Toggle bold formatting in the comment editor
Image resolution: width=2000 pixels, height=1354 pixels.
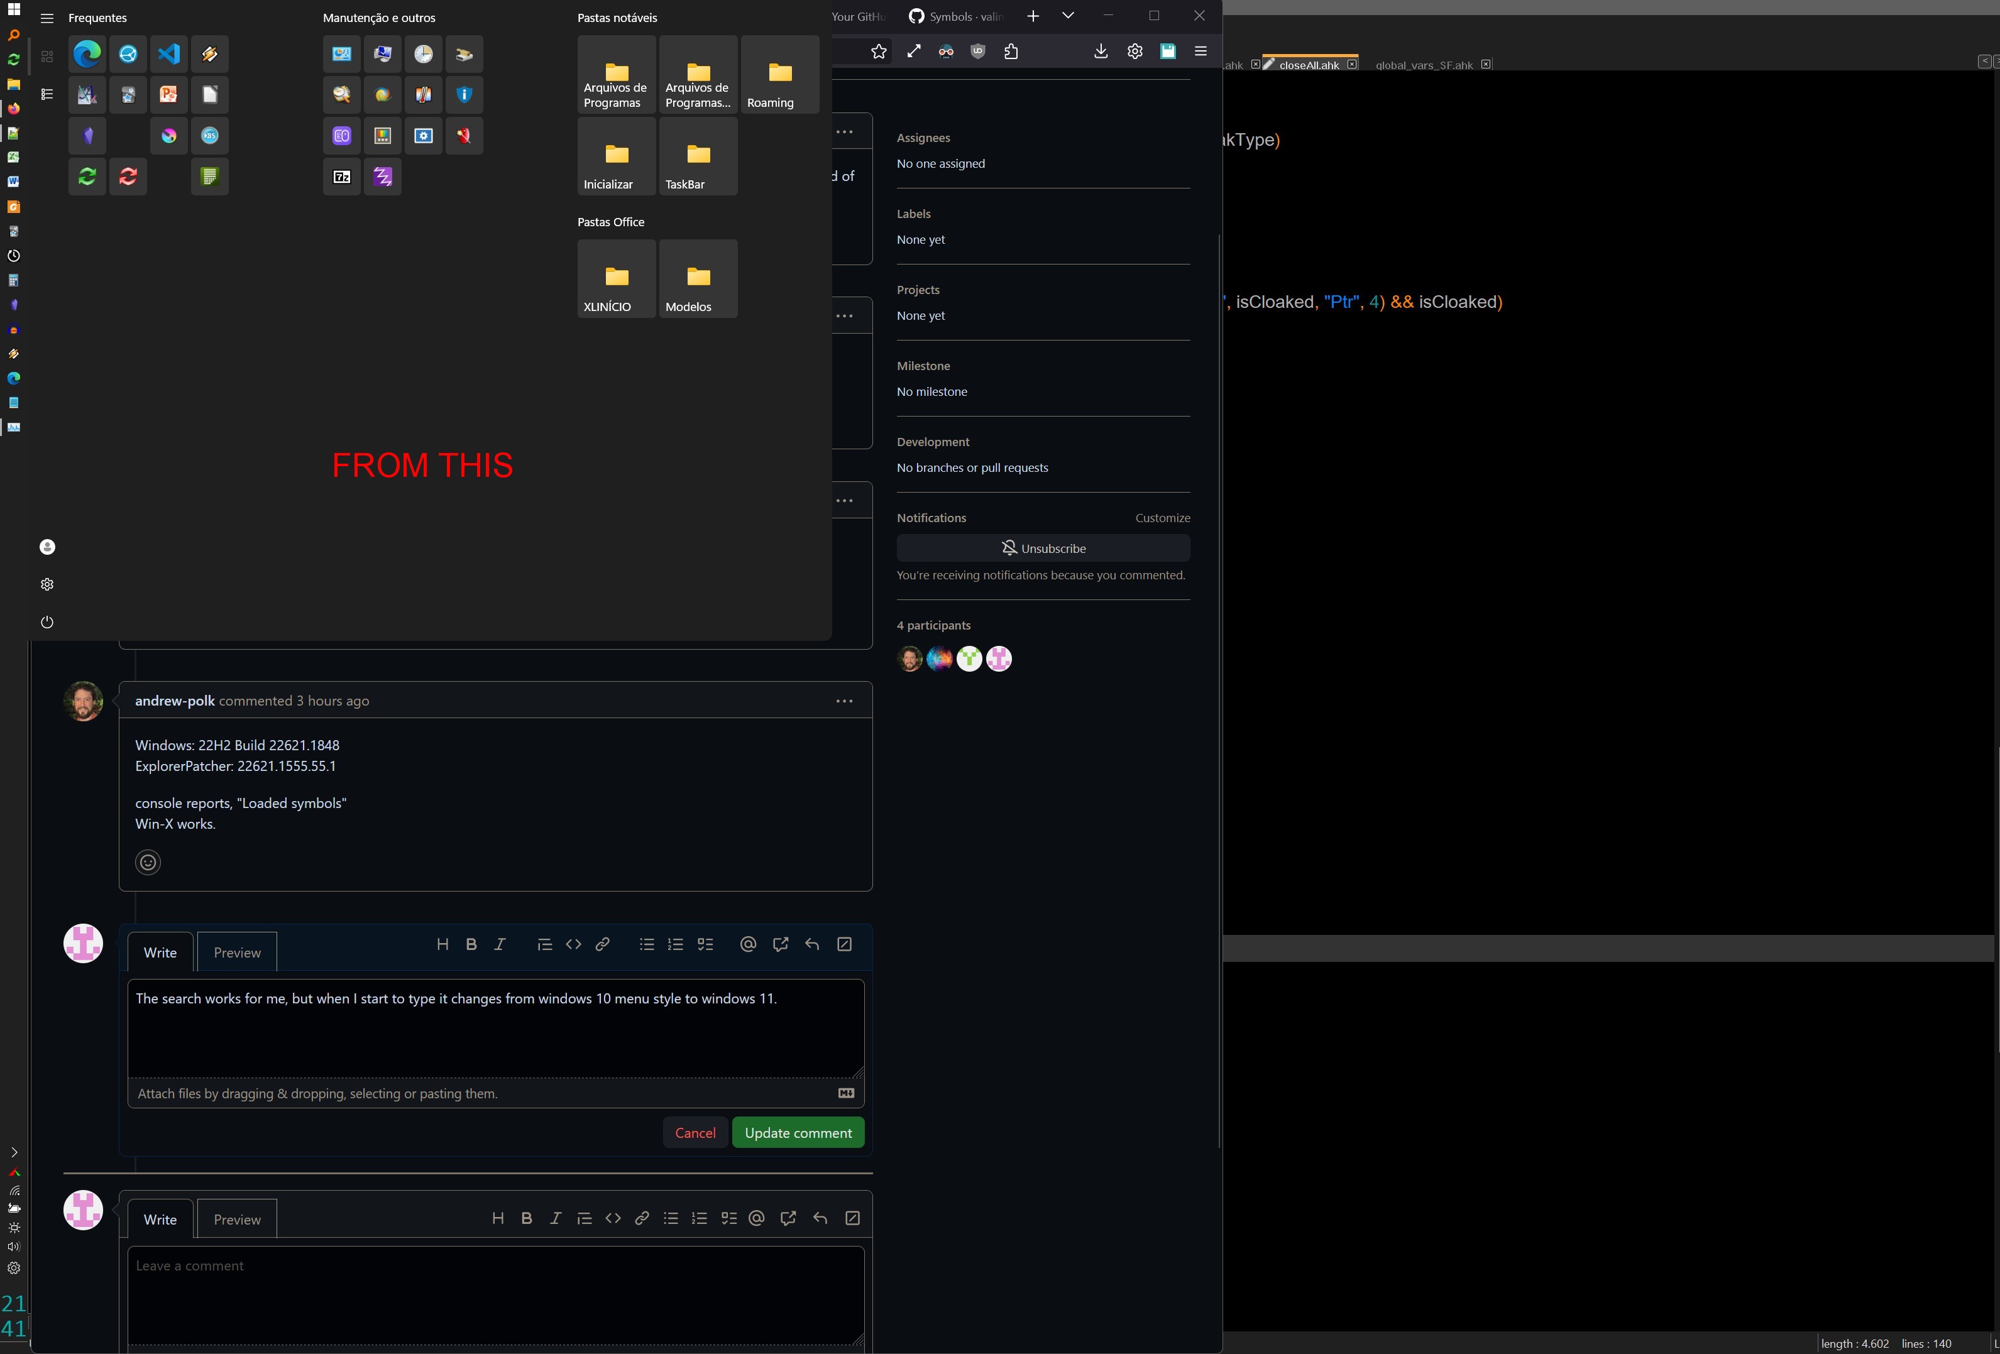[471, 944]
